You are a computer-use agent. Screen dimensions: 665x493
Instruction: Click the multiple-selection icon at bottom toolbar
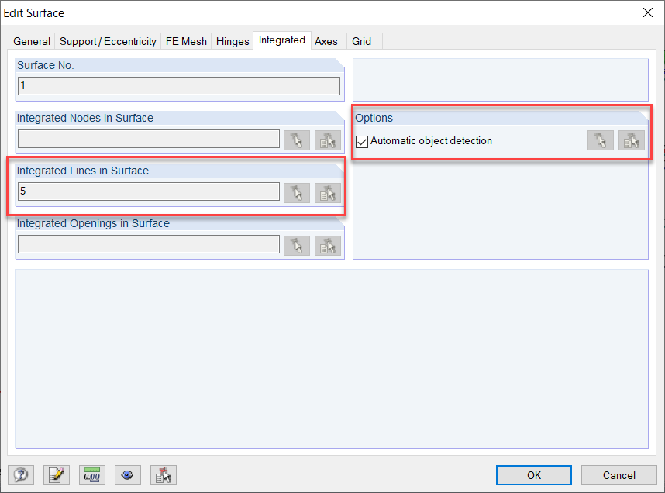point(163,475)
